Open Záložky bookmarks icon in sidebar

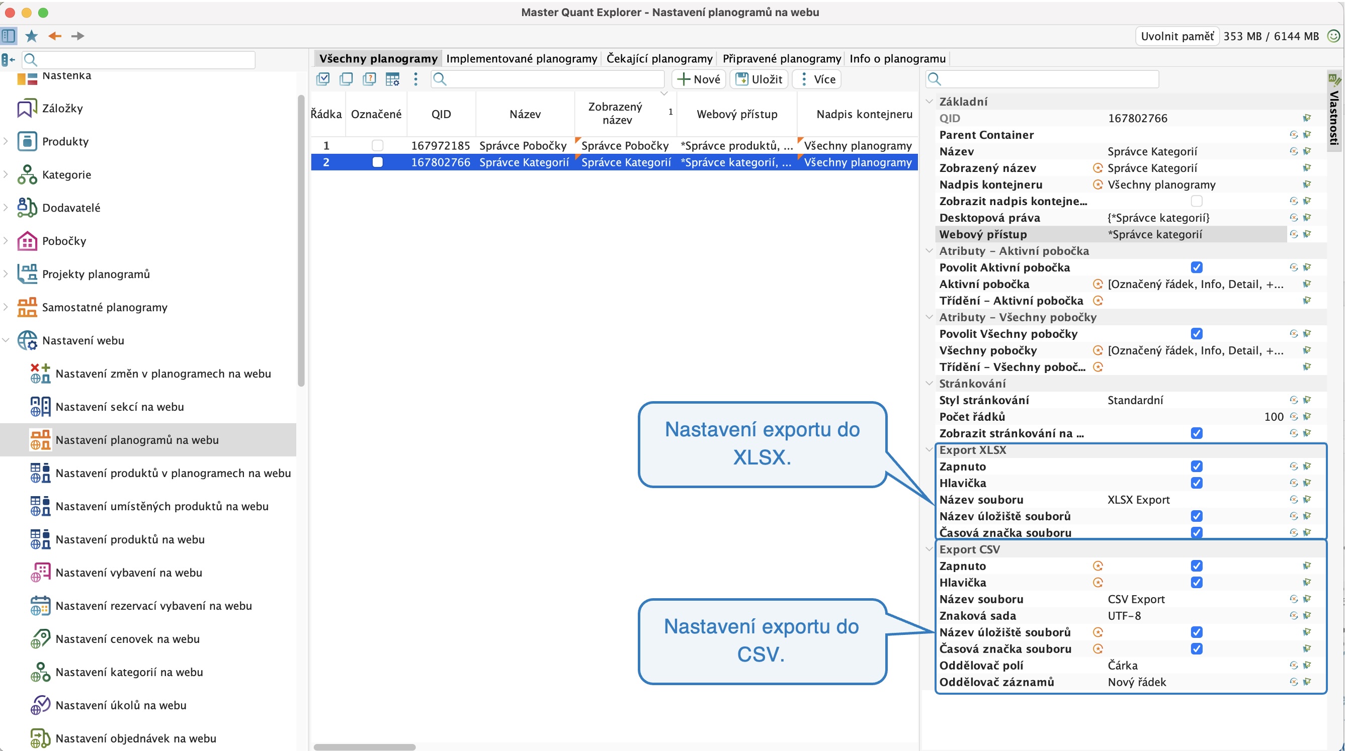pos(27,108)
